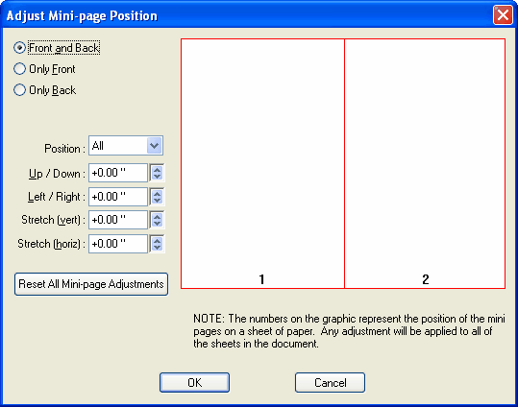Increase the Stretch (vert) value
The width and height of the screenshot is (518, 407).
point(158,217)
